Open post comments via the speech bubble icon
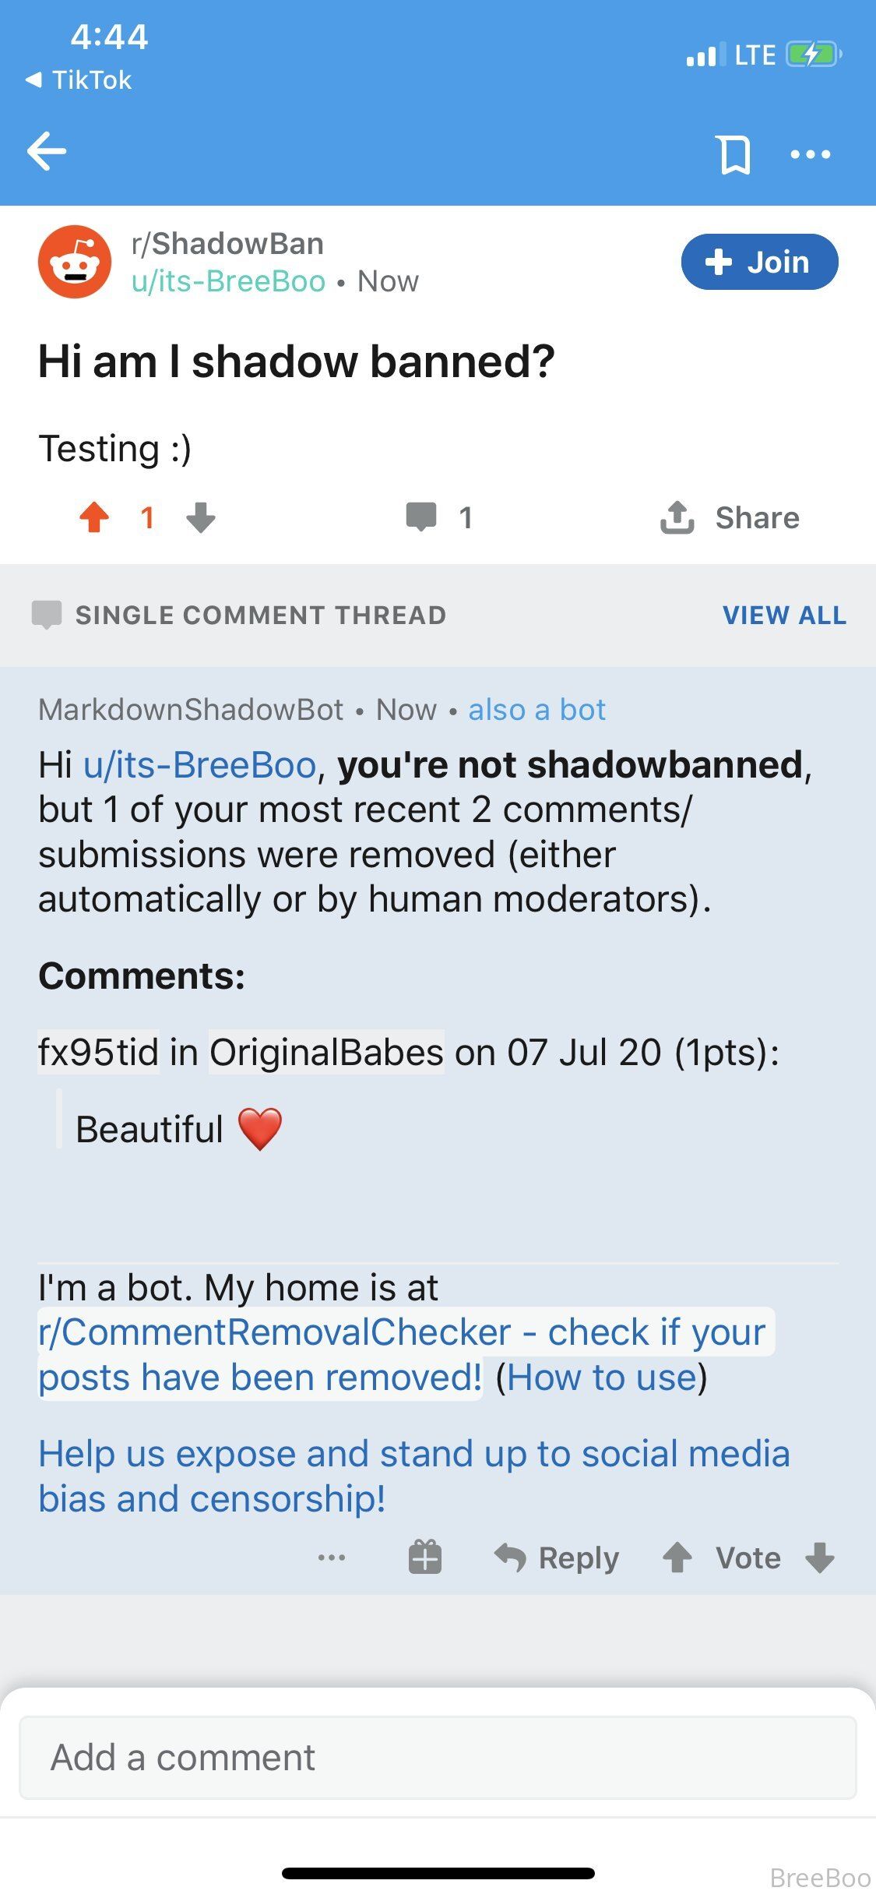This screenshot has height=1898, width=876. pyautogui.click(x=421, y=517)
